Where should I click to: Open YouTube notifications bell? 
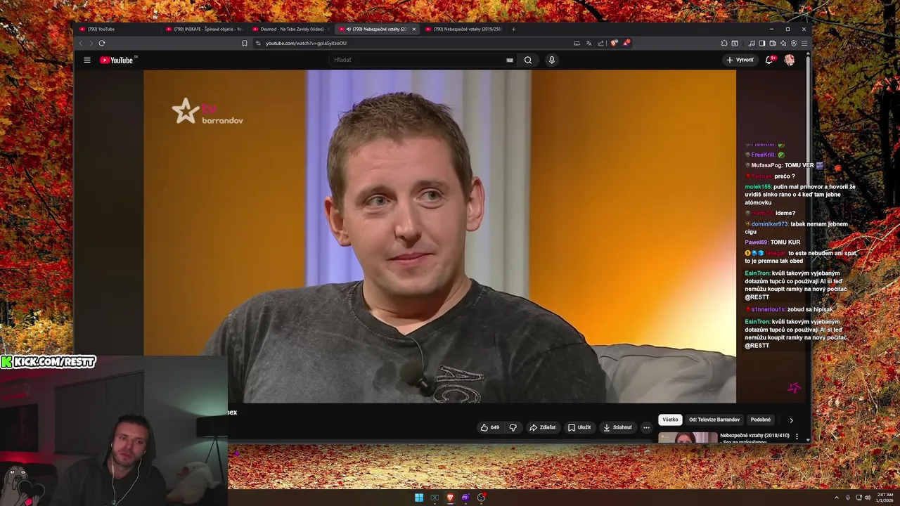[x=769, y=60]
